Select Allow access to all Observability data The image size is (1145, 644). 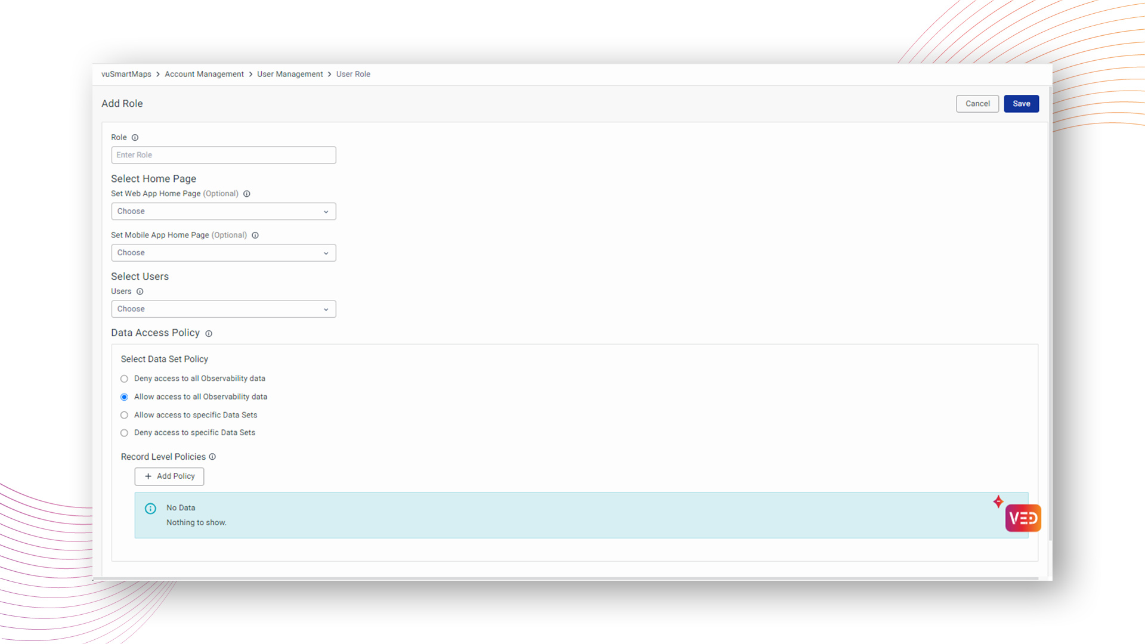(x=124, y=397)
